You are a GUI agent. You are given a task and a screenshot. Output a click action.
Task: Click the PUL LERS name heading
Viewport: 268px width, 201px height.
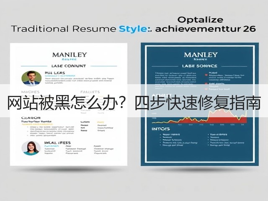click(x=55, y=73)
